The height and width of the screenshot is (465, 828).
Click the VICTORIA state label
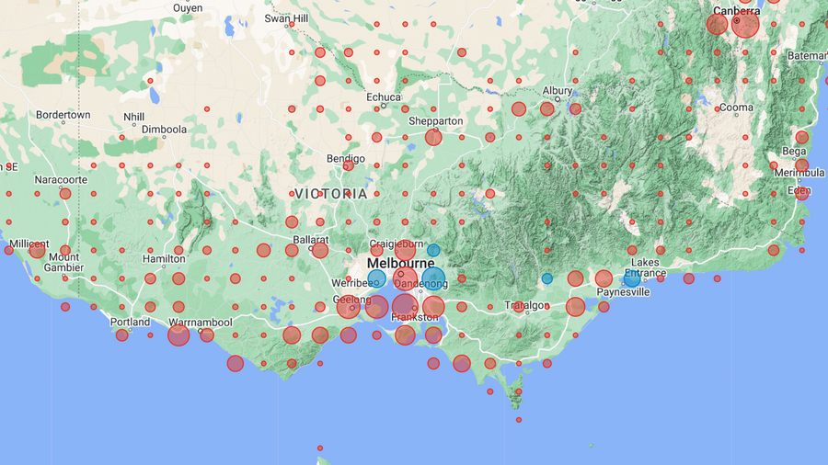pos(330,194)
